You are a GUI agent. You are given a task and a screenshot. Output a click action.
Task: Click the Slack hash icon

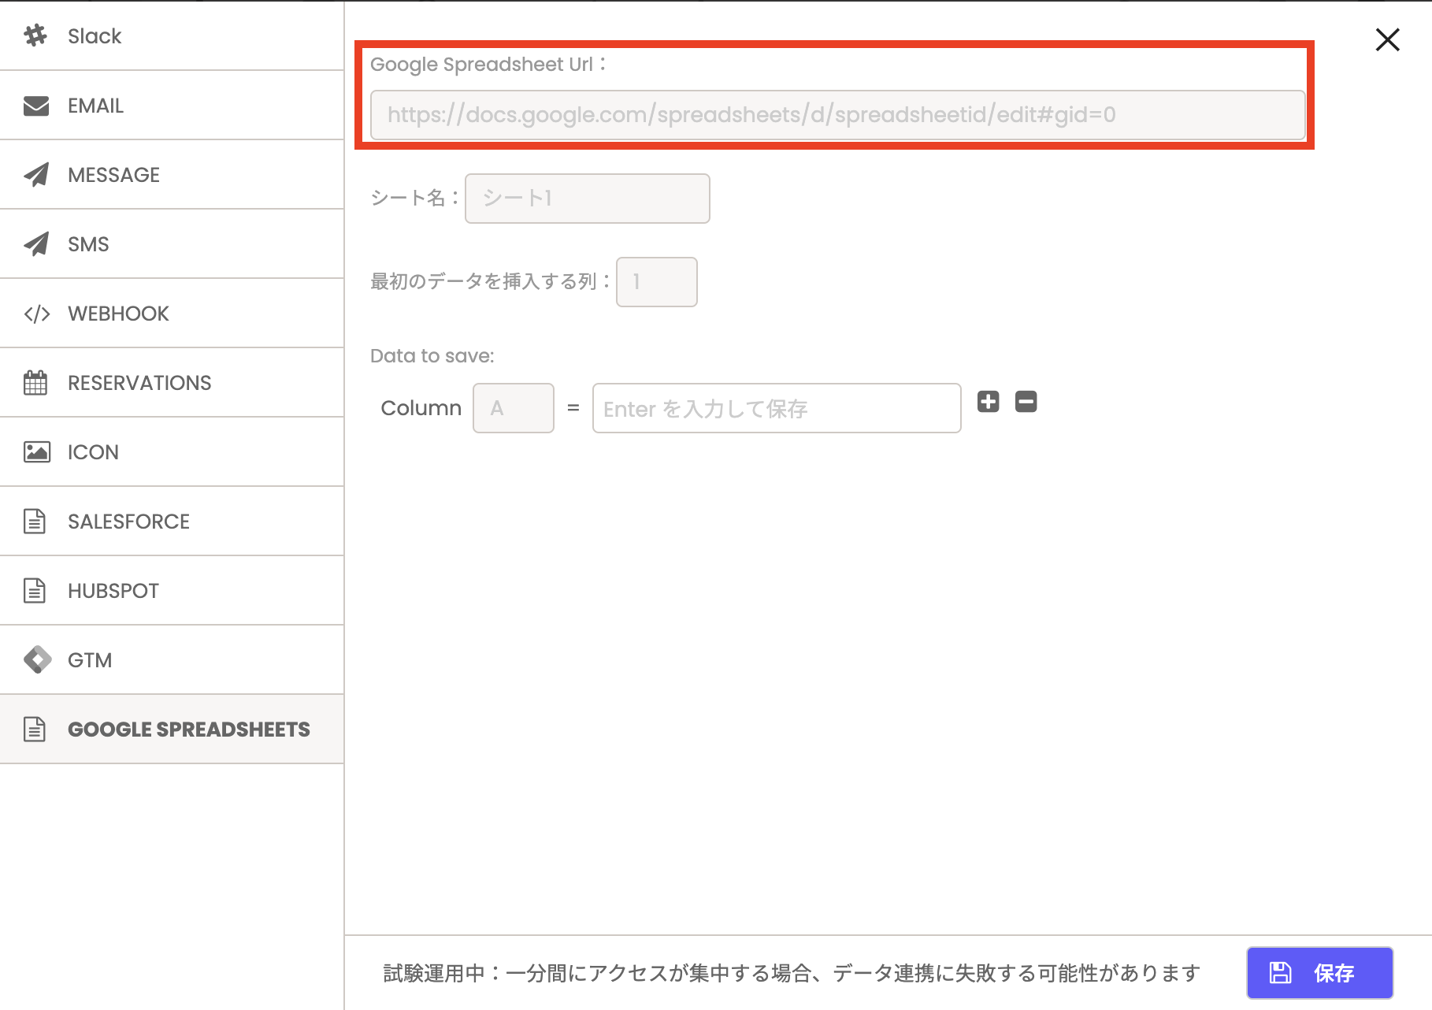[35, 35]
